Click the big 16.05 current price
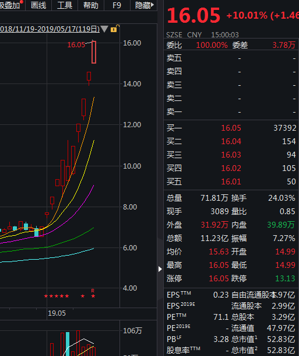Screen dimensions: 299x356 [x=194, y=15]
